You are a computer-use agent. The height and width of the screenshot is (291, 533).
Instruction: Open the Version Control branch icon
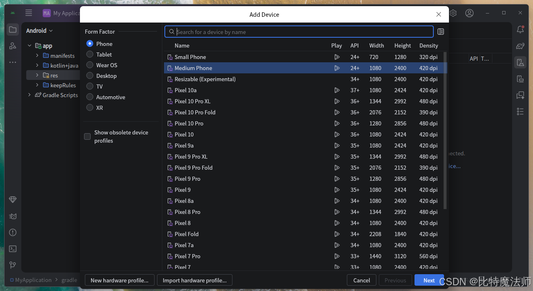tap(13, 265)
